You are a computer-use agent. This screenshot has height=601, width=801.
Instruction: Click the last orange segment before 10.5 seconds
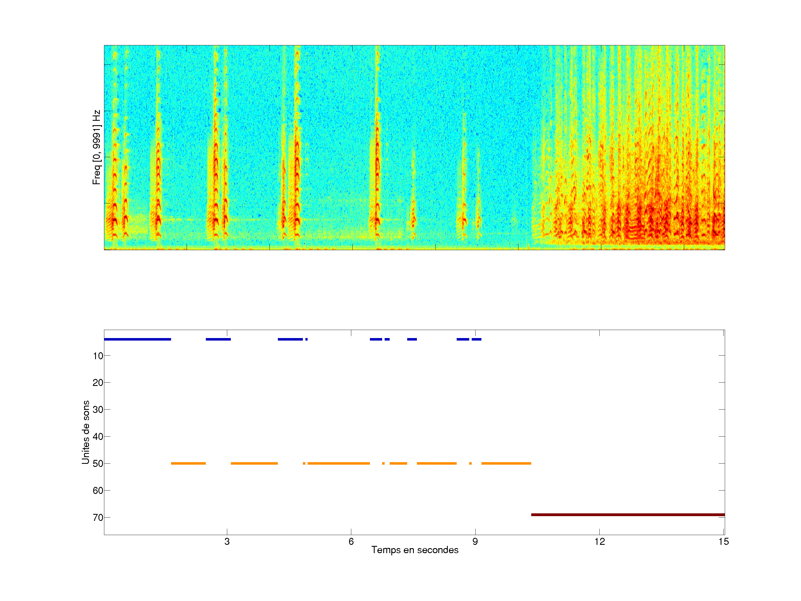(x=506, y=463)
